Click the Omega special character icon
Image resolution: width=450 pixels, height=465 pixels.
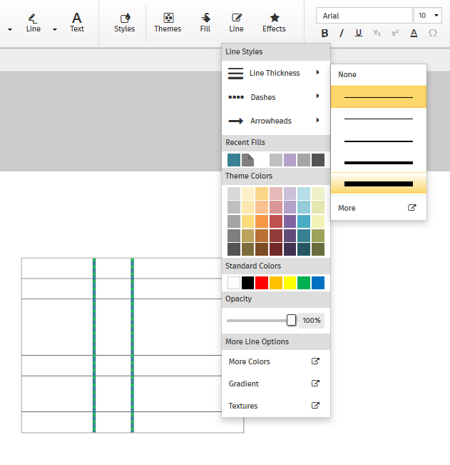[432, 33]
